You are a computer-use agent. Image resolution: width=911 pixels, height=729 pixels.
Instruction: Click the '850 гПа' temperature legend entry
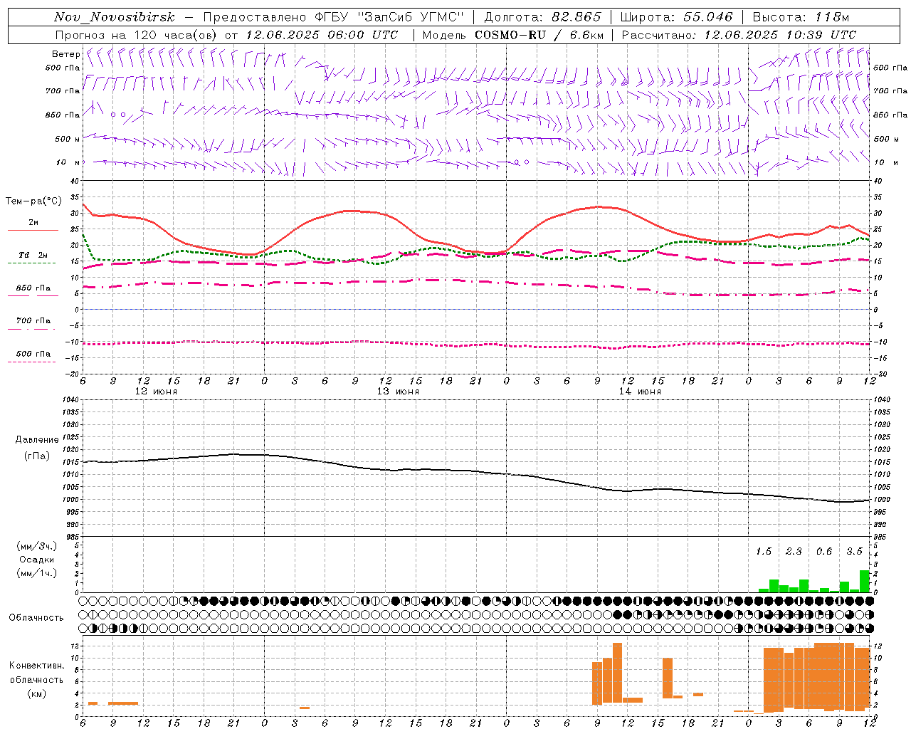tap(33, 288)
